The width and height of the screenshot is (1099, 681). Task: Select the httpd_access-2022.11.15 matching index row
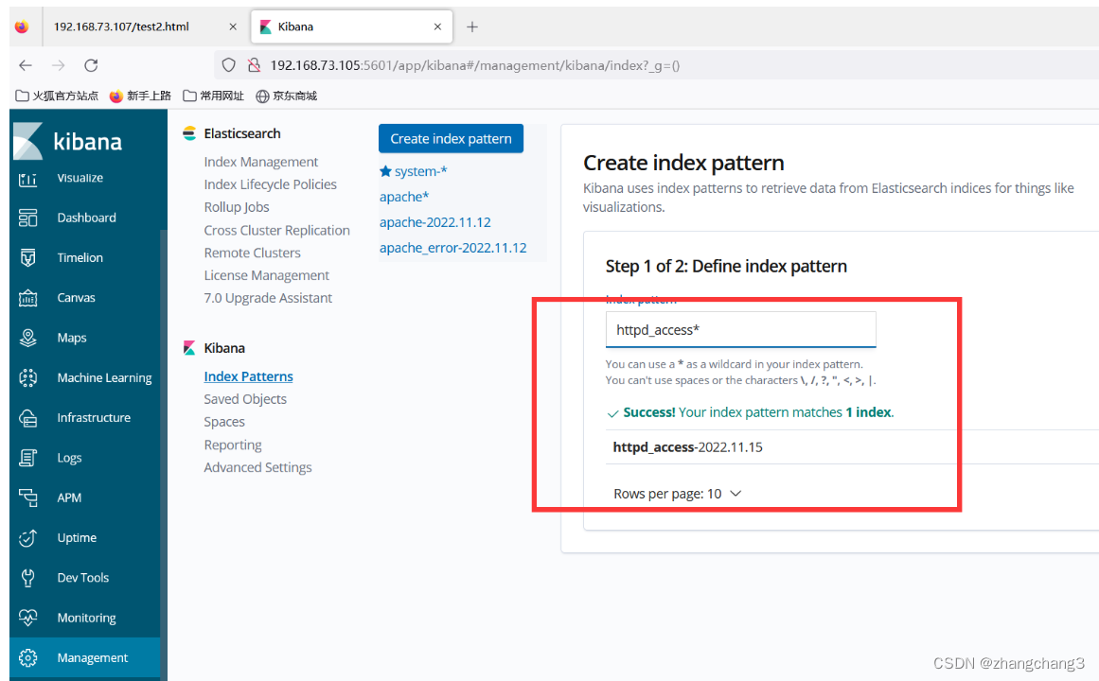coord(852,447)
